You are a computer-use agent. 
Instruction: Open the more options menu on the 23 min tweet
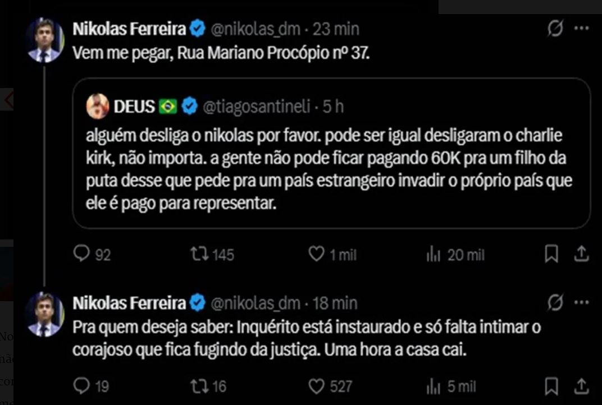pyautogui.click(x=581, y=29)
